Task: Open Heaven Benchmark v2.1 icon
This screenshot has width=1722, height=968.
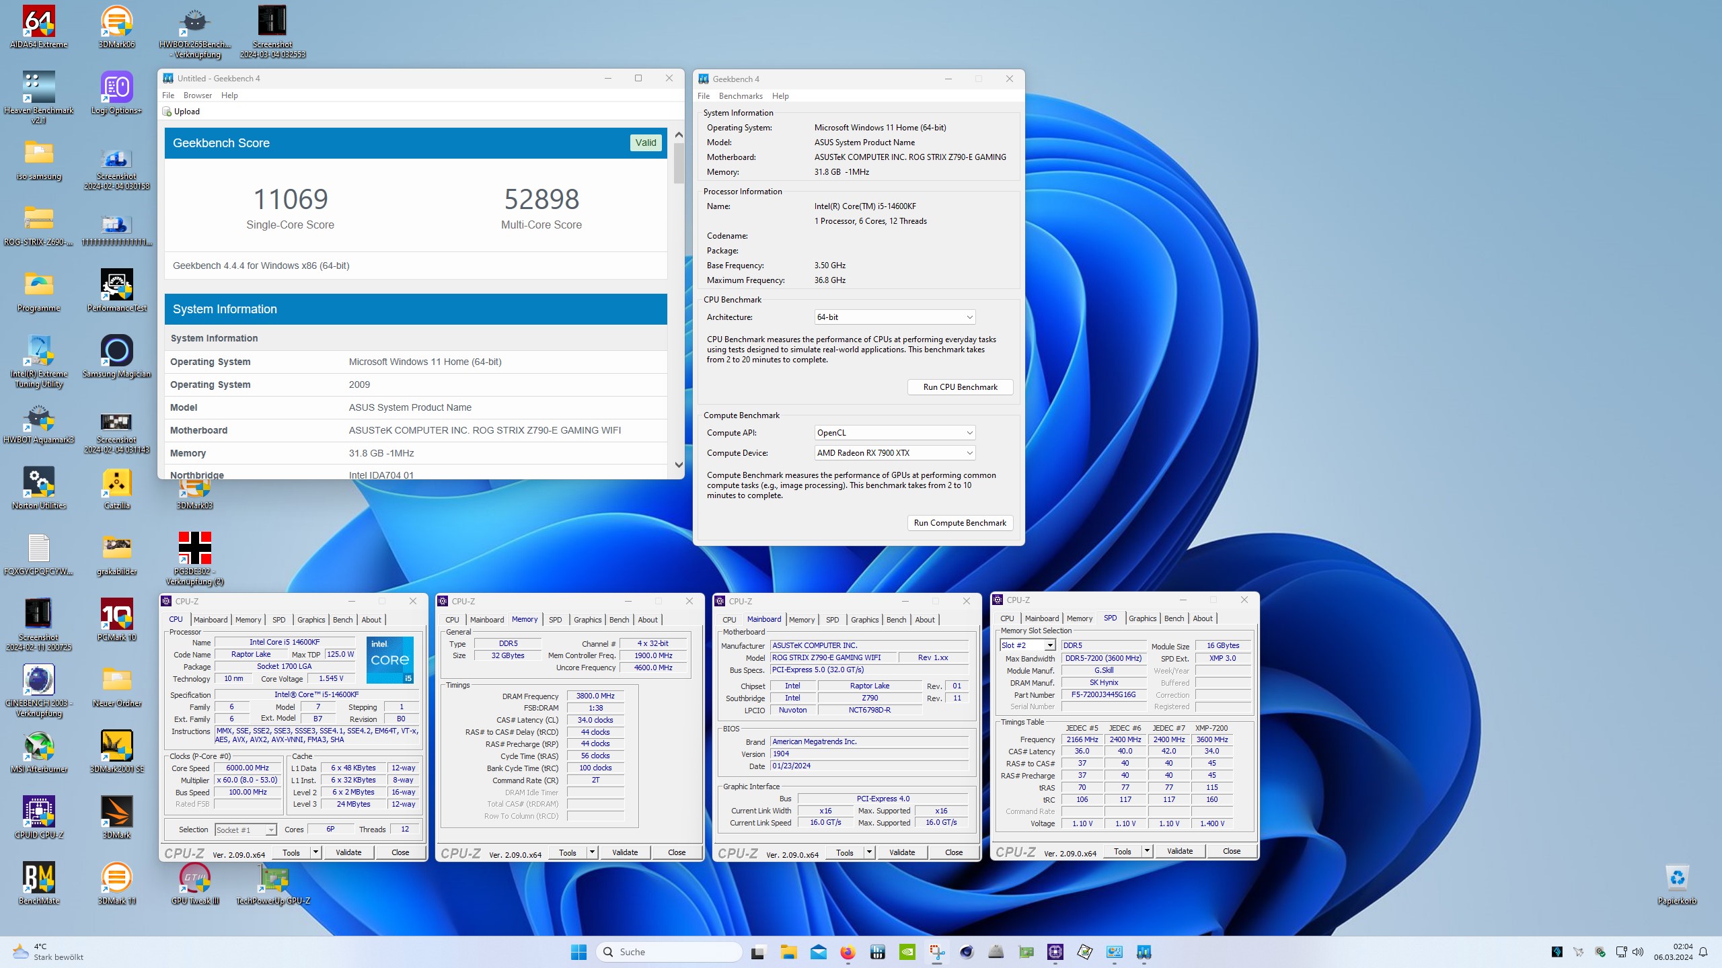Action: point(39,97)
